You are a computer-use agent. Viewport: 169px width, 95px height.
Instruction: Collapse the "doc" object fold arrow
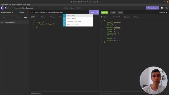click(x=35, y=22)
